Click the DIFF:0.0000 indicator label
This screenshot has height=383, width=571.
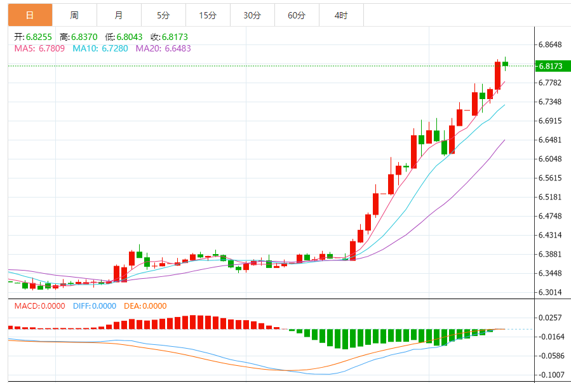coord(95,306)
